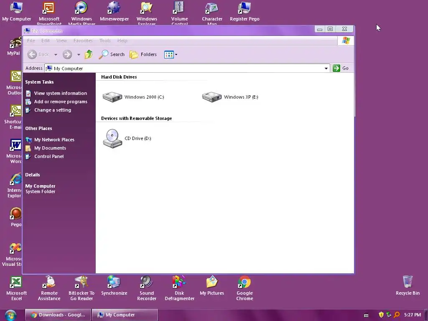Select the Windows 2000 (C:) drive
Screen dimensions: 428x321
tap(133, 97)
